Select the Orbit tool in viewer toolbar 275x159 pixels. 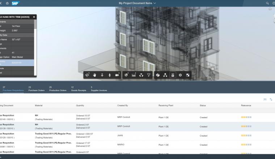point(87,75)
